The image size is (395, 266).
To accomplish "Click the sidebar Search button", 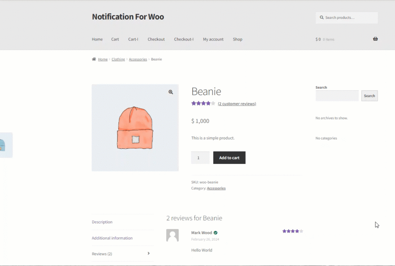I will tap(369, 96).
